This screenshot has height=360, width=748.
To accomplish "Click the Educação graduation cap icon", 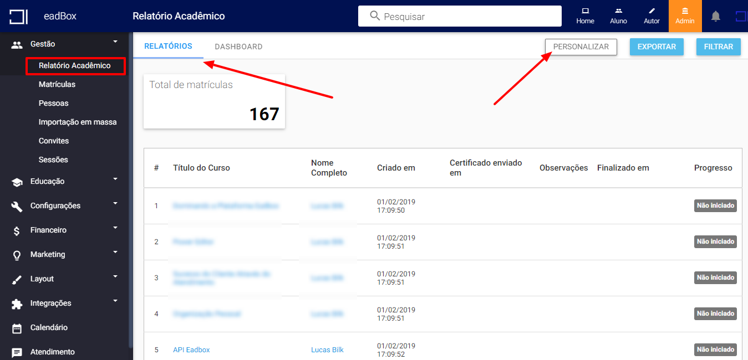I will pyautogui.click(x=17, y=182).
